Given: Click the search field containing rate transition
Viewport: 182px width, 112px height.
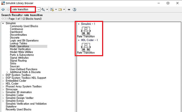Looking at the screenshot, I should pos(23,9).
